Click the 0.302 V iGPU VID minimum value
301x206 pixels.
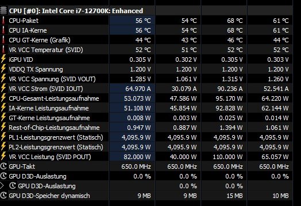pos(186,60)
